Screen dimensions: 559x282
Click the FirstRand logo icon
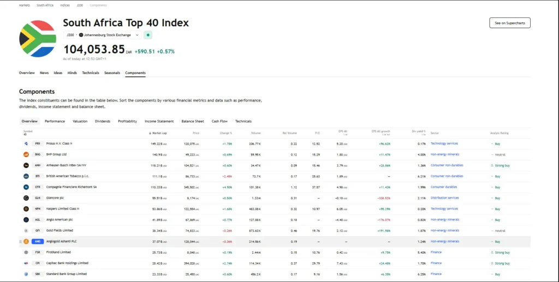[x=26, y=252]
